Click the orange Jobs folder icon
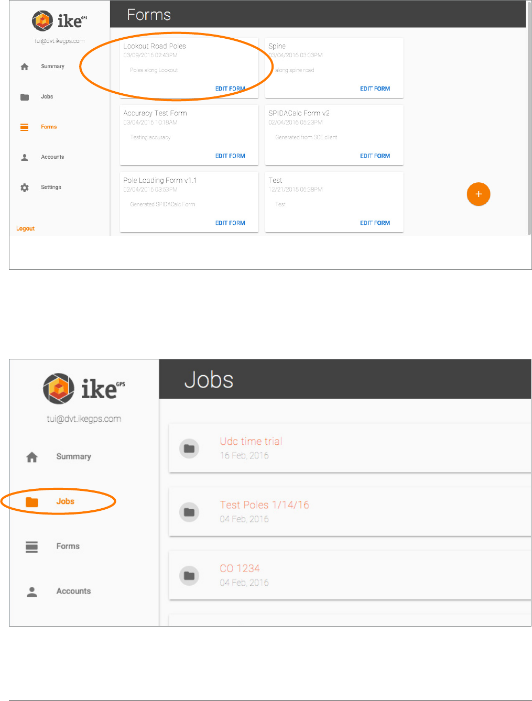 [32, 502]
